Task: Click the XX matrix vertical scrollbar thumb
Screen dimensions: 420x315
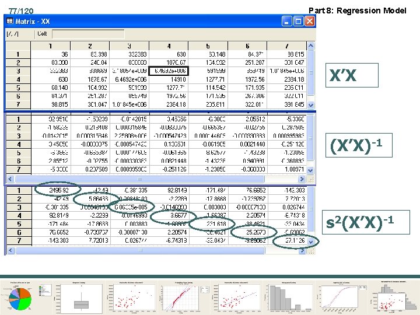Action: coord(310,72)
